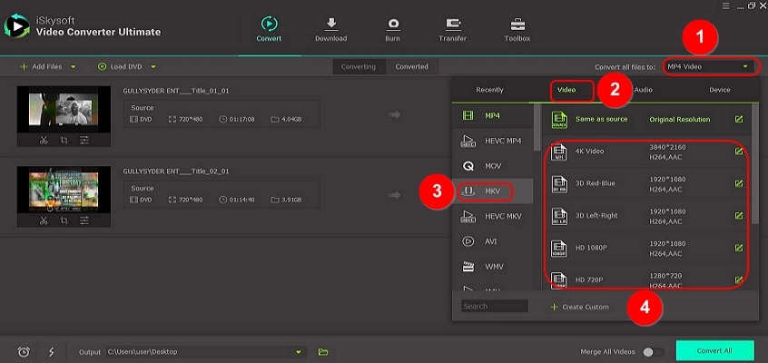Click the Load DVD button

121,66
